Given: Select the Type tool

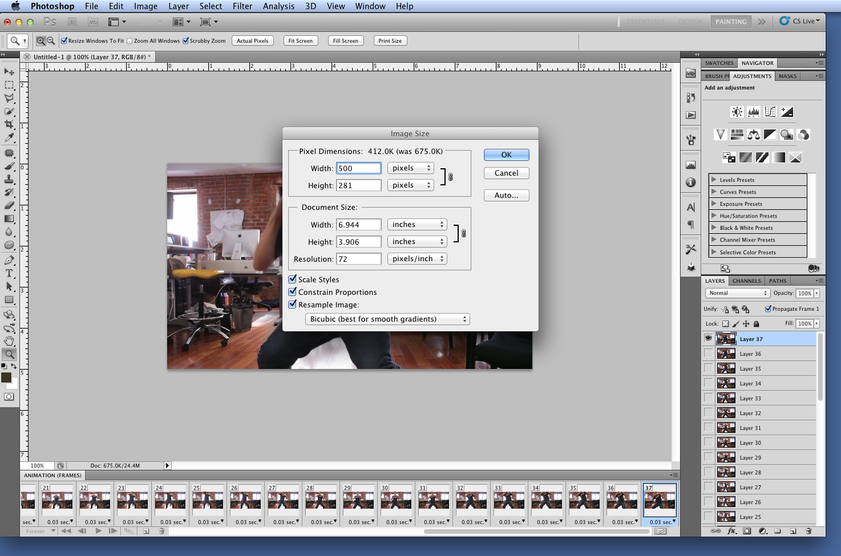Looking at the screenshot, I should click(9, 273).
